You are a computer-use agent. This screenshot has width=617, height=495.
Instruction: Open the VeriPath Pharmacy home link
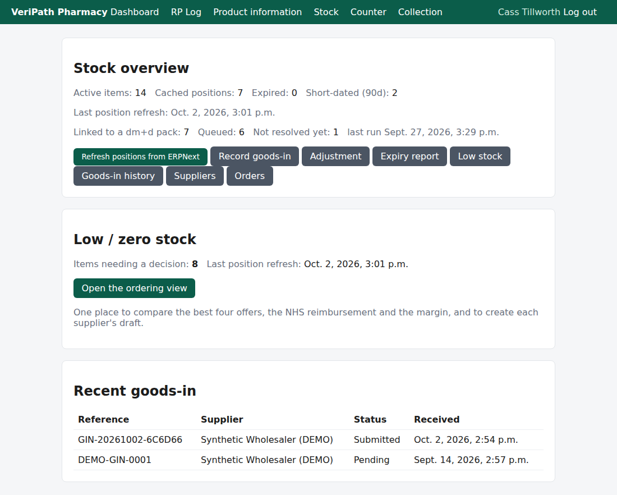coord(59,12)
